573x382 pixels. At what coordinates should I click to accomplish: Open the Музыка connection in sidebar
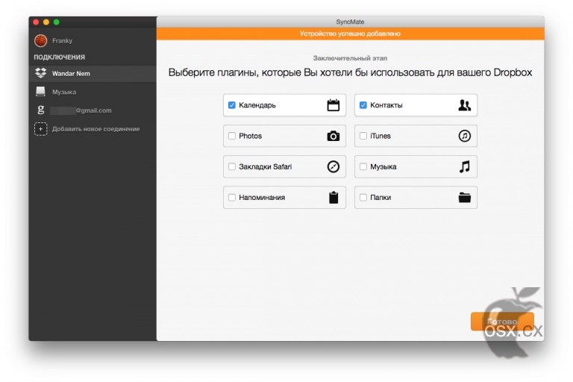pos(93,92)
